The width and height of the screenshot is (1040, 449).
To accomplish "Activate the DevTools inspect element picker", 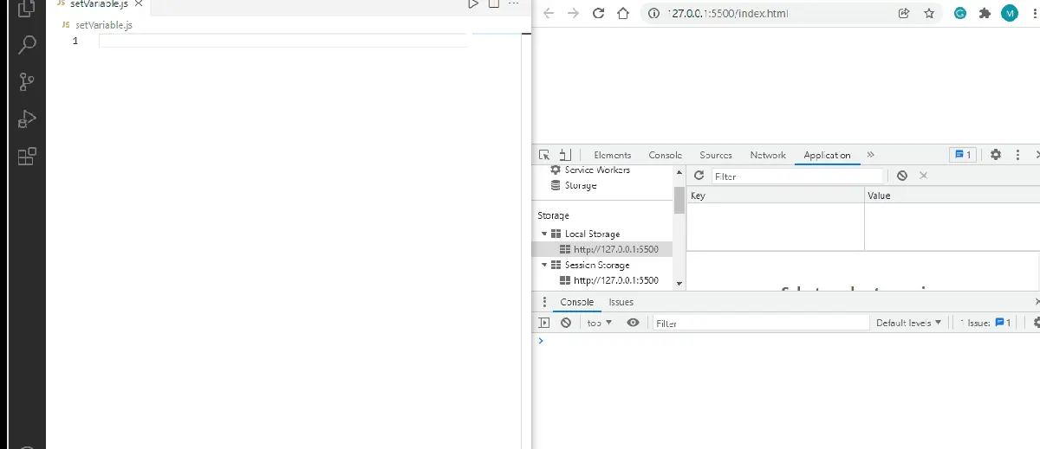I will pos(544,155).
